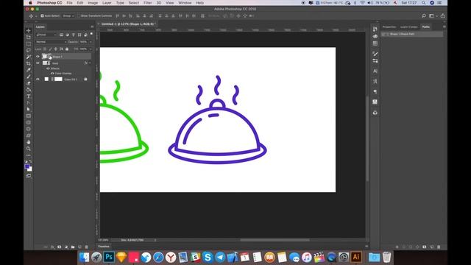471x265 pixels.
Task: Switch to the Layer Comps tab
Action: [409, 27]
